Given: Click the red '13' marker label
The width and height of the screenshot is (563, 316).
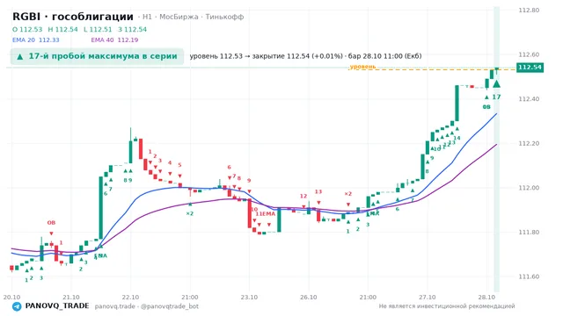Looking at the screenshot, I should click(x=318, y=191).
